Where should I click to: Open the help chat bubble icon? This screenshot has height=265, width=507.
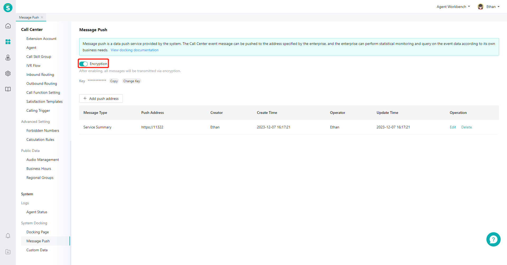(x=493, y=239)
